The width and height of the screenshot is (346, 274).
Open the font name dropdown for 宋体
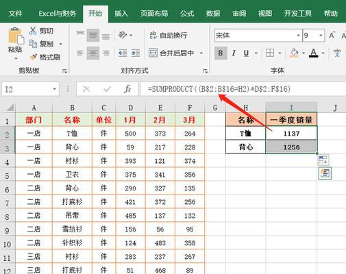298,36
